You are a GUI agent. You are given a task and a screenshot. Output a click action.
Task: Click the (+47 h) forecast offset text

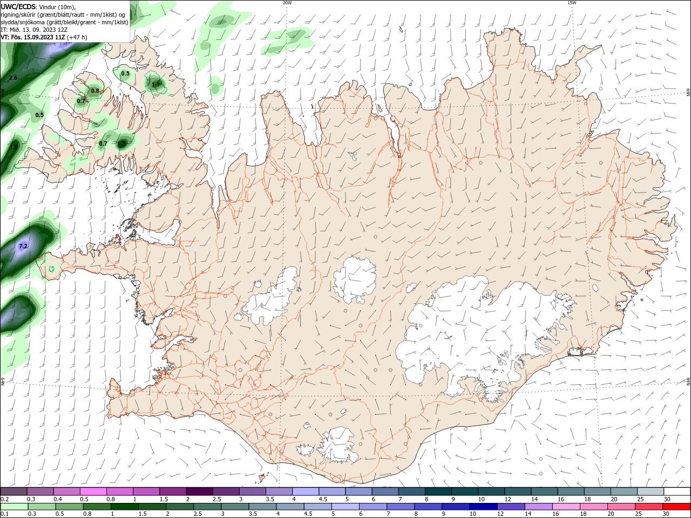77,37
